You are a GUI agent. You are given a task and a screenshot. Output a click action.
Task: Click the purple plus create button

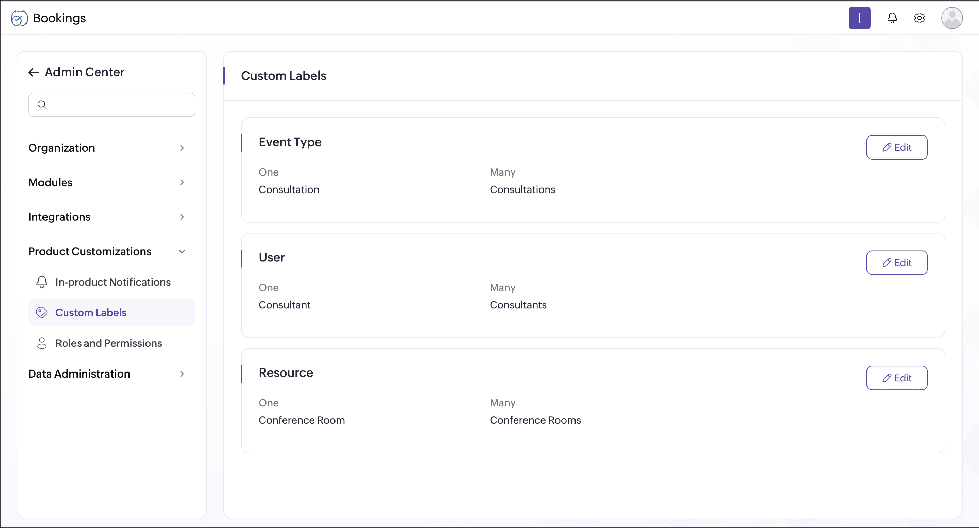point(859,18)
